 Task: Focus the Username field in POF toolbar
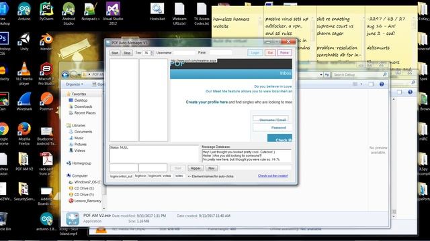click(184, 52)
